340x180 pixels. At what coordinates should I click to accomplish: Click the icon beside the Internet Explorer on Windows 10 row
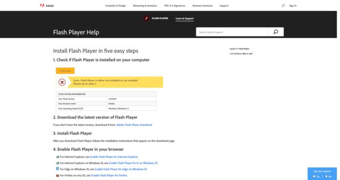(58, 163)
